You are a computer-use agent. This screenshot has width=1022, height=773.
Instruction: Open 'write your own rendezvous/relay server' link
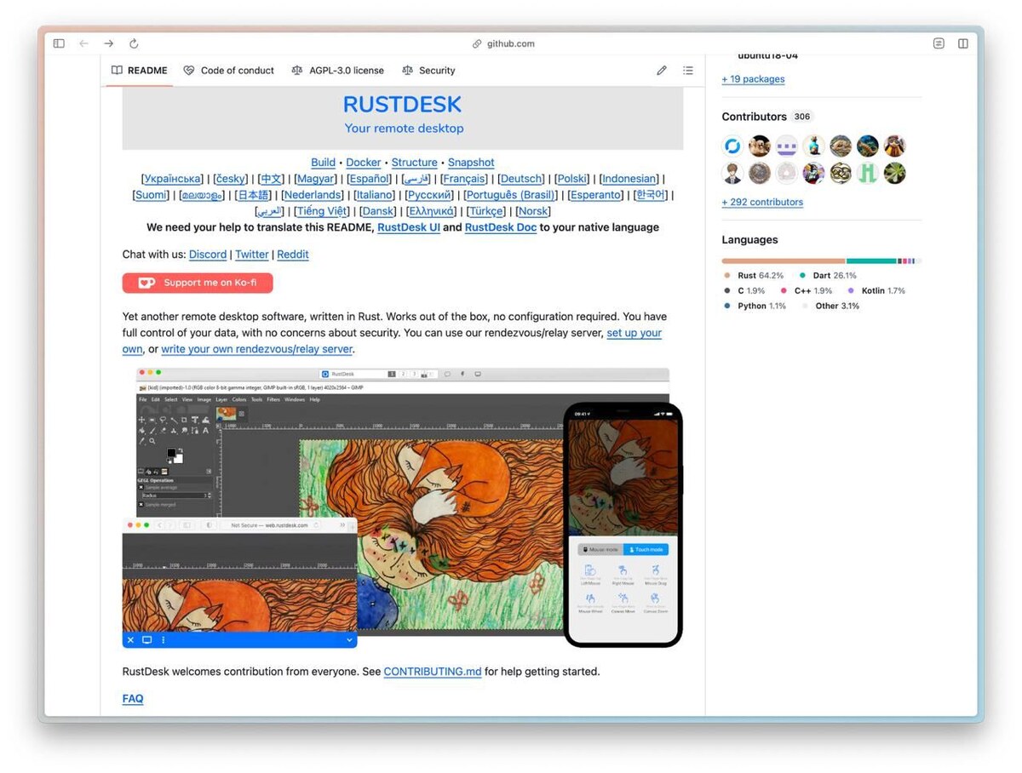(256, 349)
